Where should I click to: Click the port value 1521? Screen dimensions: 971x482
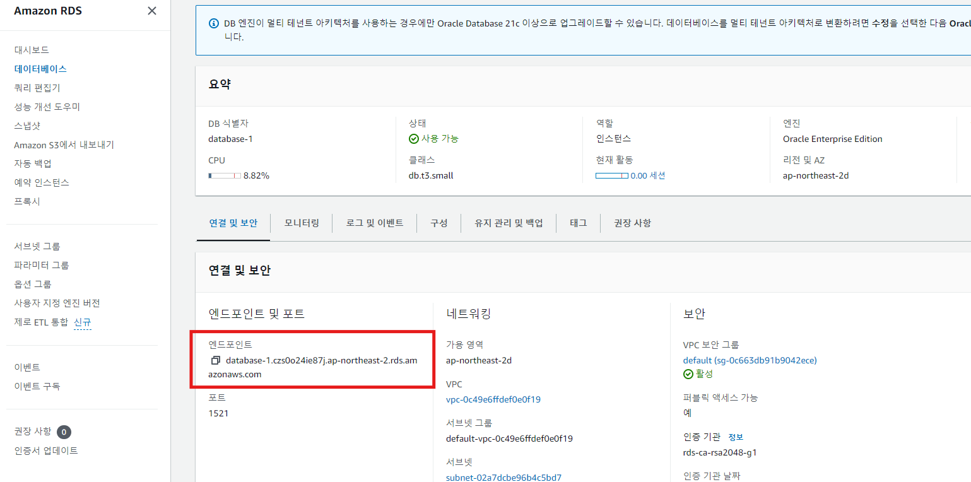click(x=218, y=413)
